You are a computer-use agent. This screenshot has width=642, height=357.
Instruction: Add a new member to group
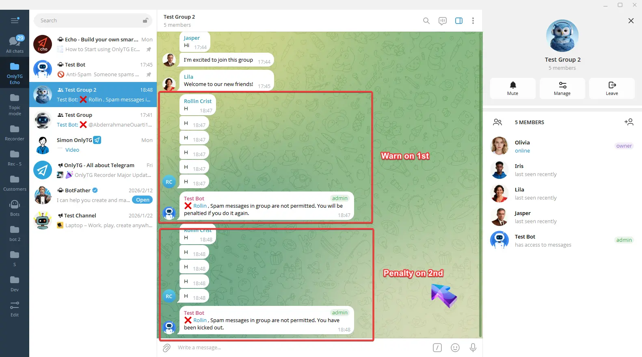[629, 122]
